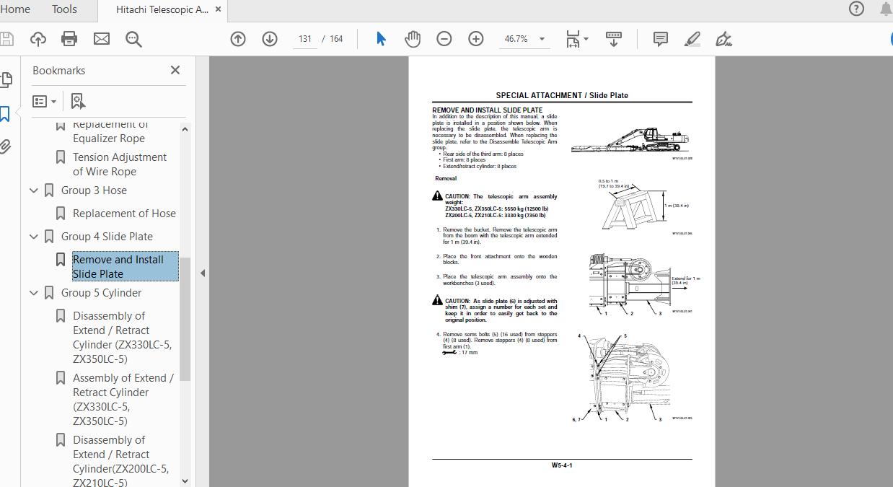Add a comment with the sticky note icon
This screenshot has width=893, height=487.
pyautogui.click(x=659, y=38)
